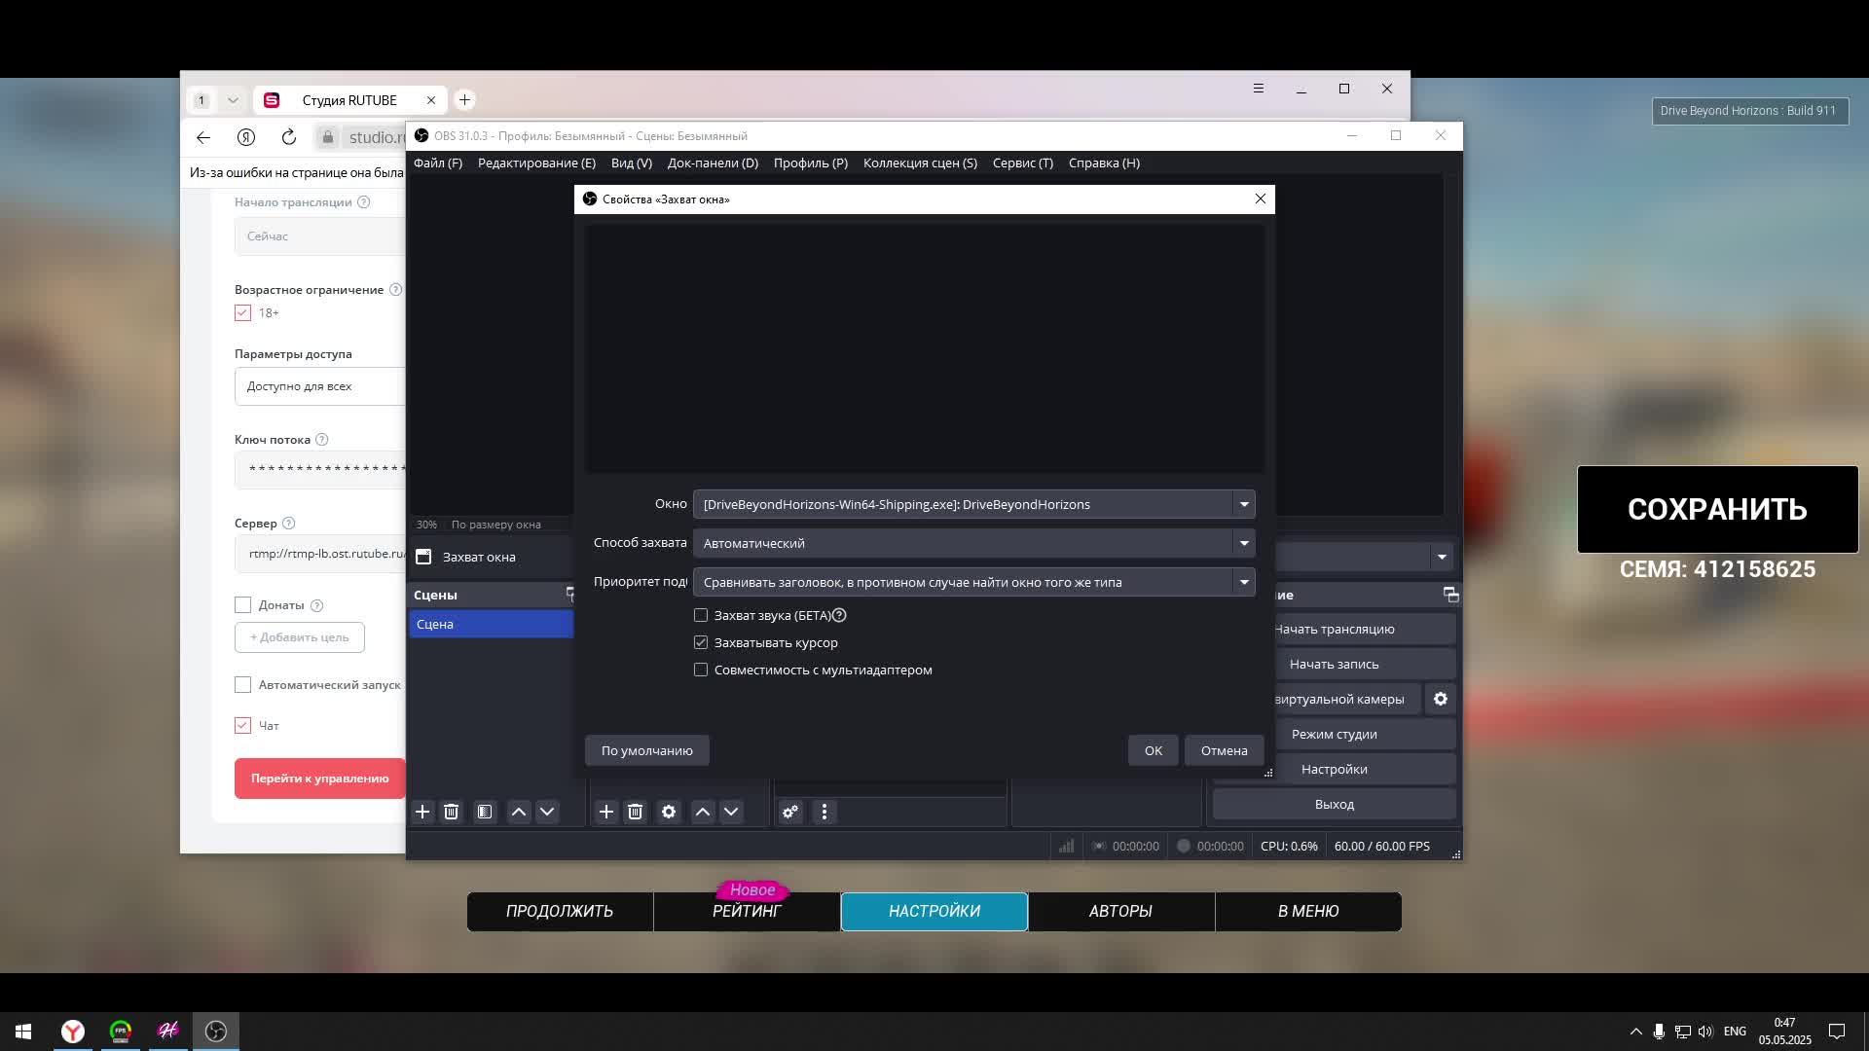Screen dimensions: 1869x1051
Task: Enable the audio capture (BETA) checkbox
Action: tap(701, 615)
